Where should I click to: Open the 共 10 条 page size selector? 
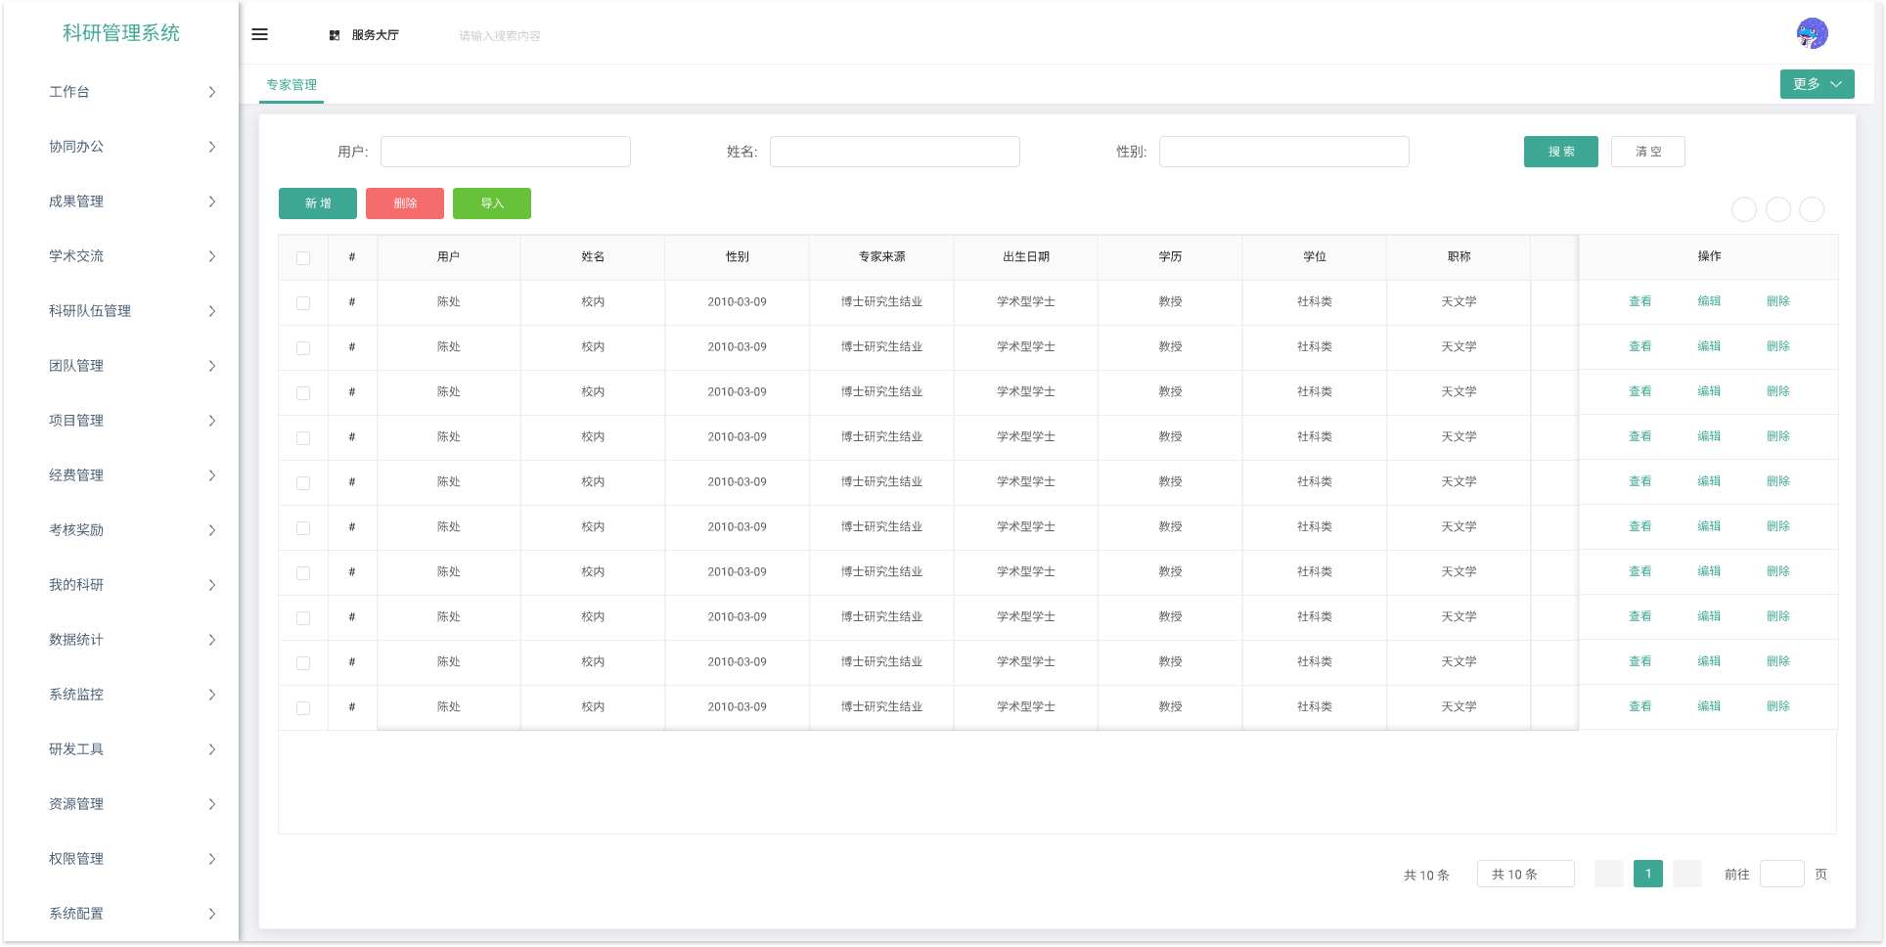click(x=1524, y=874)
